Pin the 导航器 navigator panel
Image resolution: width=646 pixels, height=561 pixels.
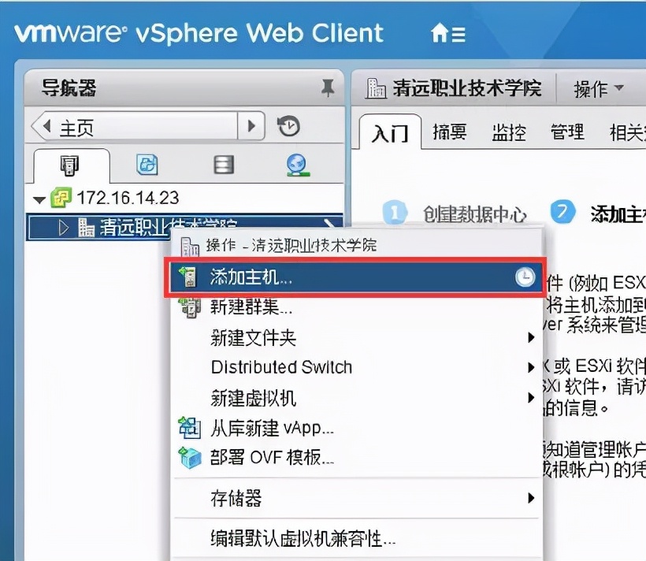(x=329, y=88)
